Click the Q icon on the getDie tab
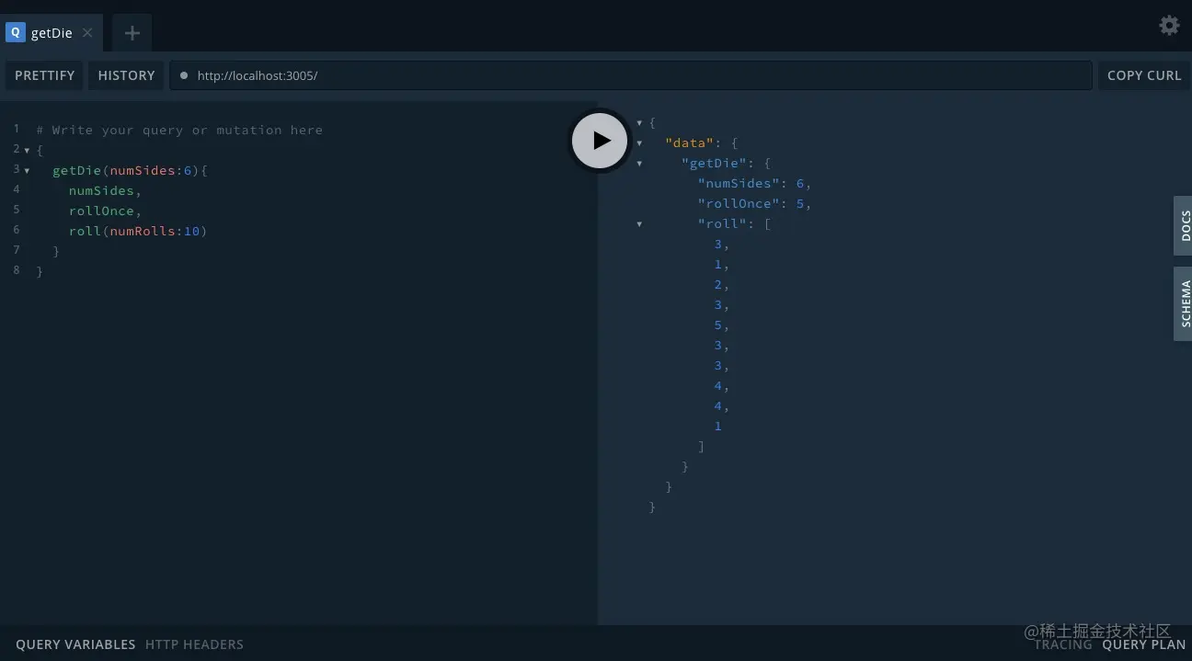 [x=15, y=32]
